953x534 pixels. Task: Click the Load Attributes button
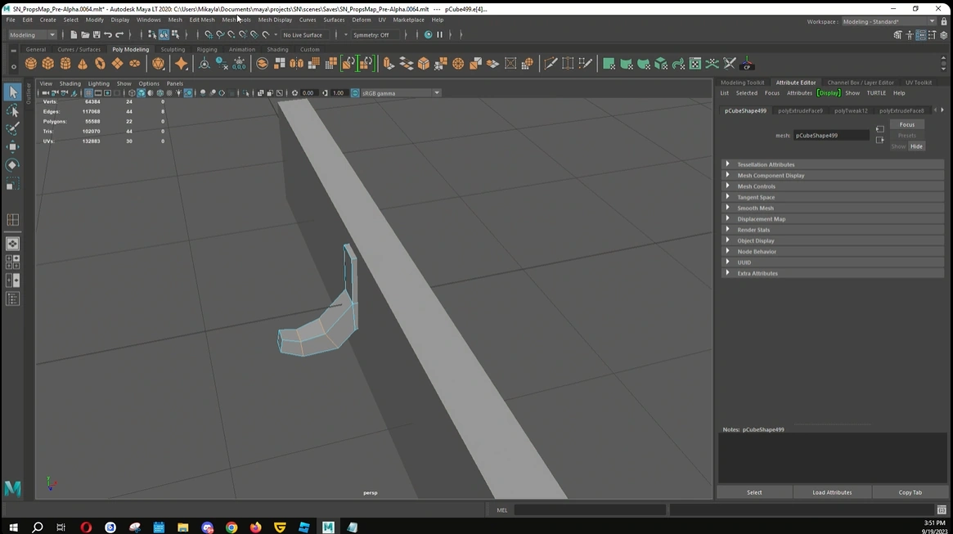tap(832, 492)
